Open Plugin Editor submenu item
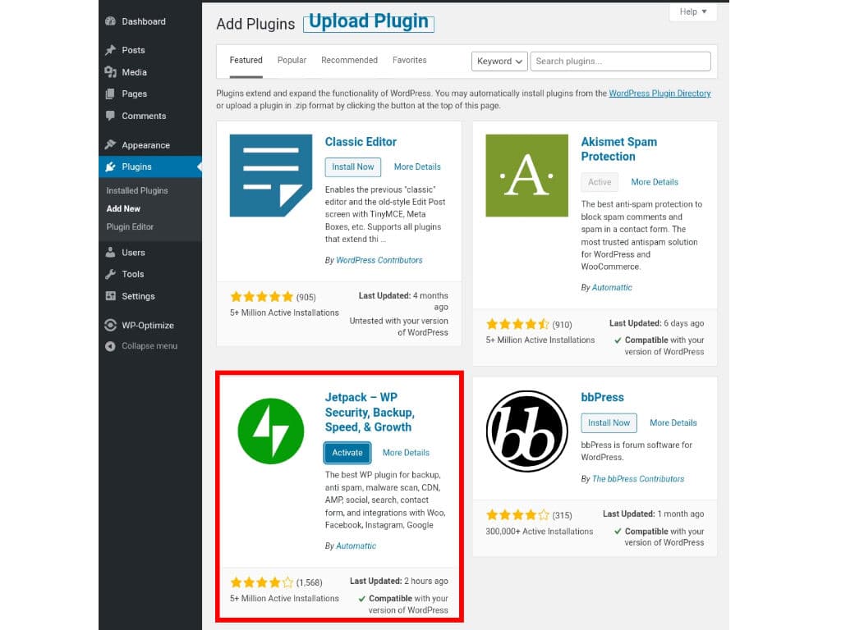This screenshot has width=841, height=630. (x=130, y=227)
